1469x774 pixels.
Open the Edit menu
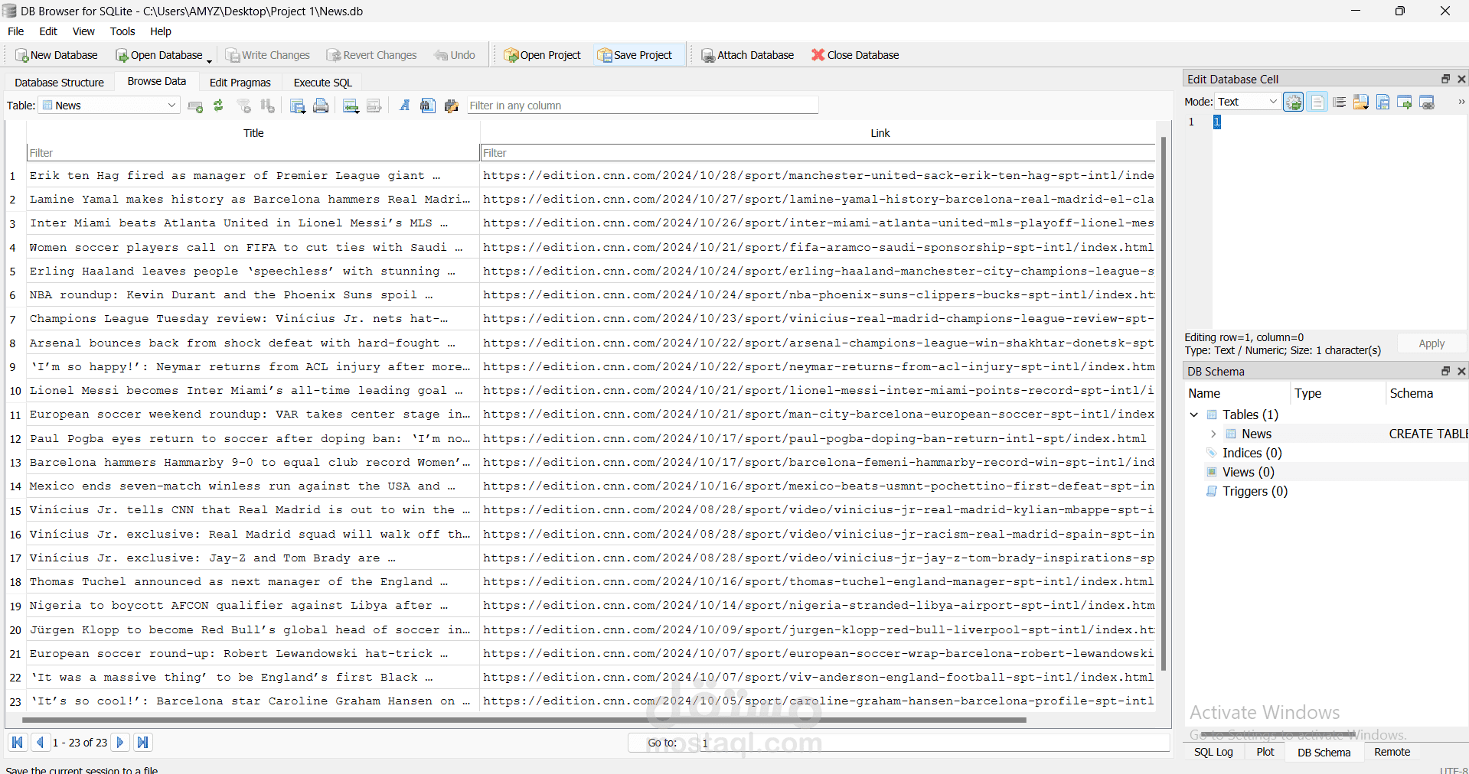click(x=48, y=31)
